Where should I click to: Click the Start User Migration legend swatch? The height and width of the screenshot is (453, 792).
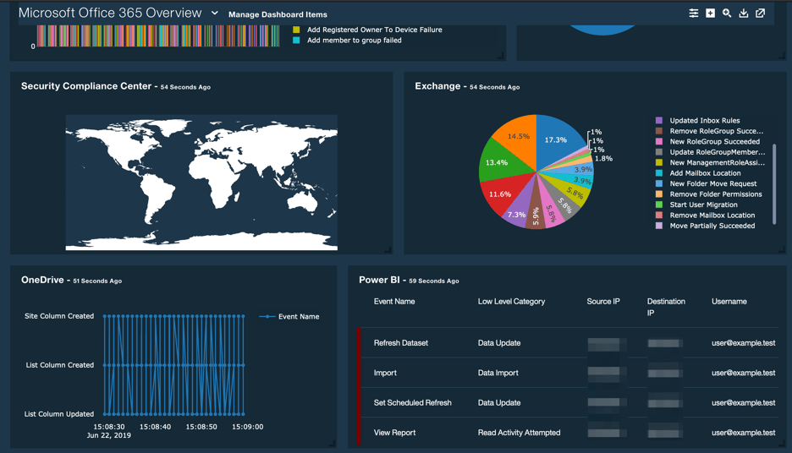click(658, 205)
